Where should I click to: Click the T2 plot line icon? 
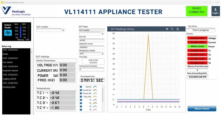click(x=95, y=103)
